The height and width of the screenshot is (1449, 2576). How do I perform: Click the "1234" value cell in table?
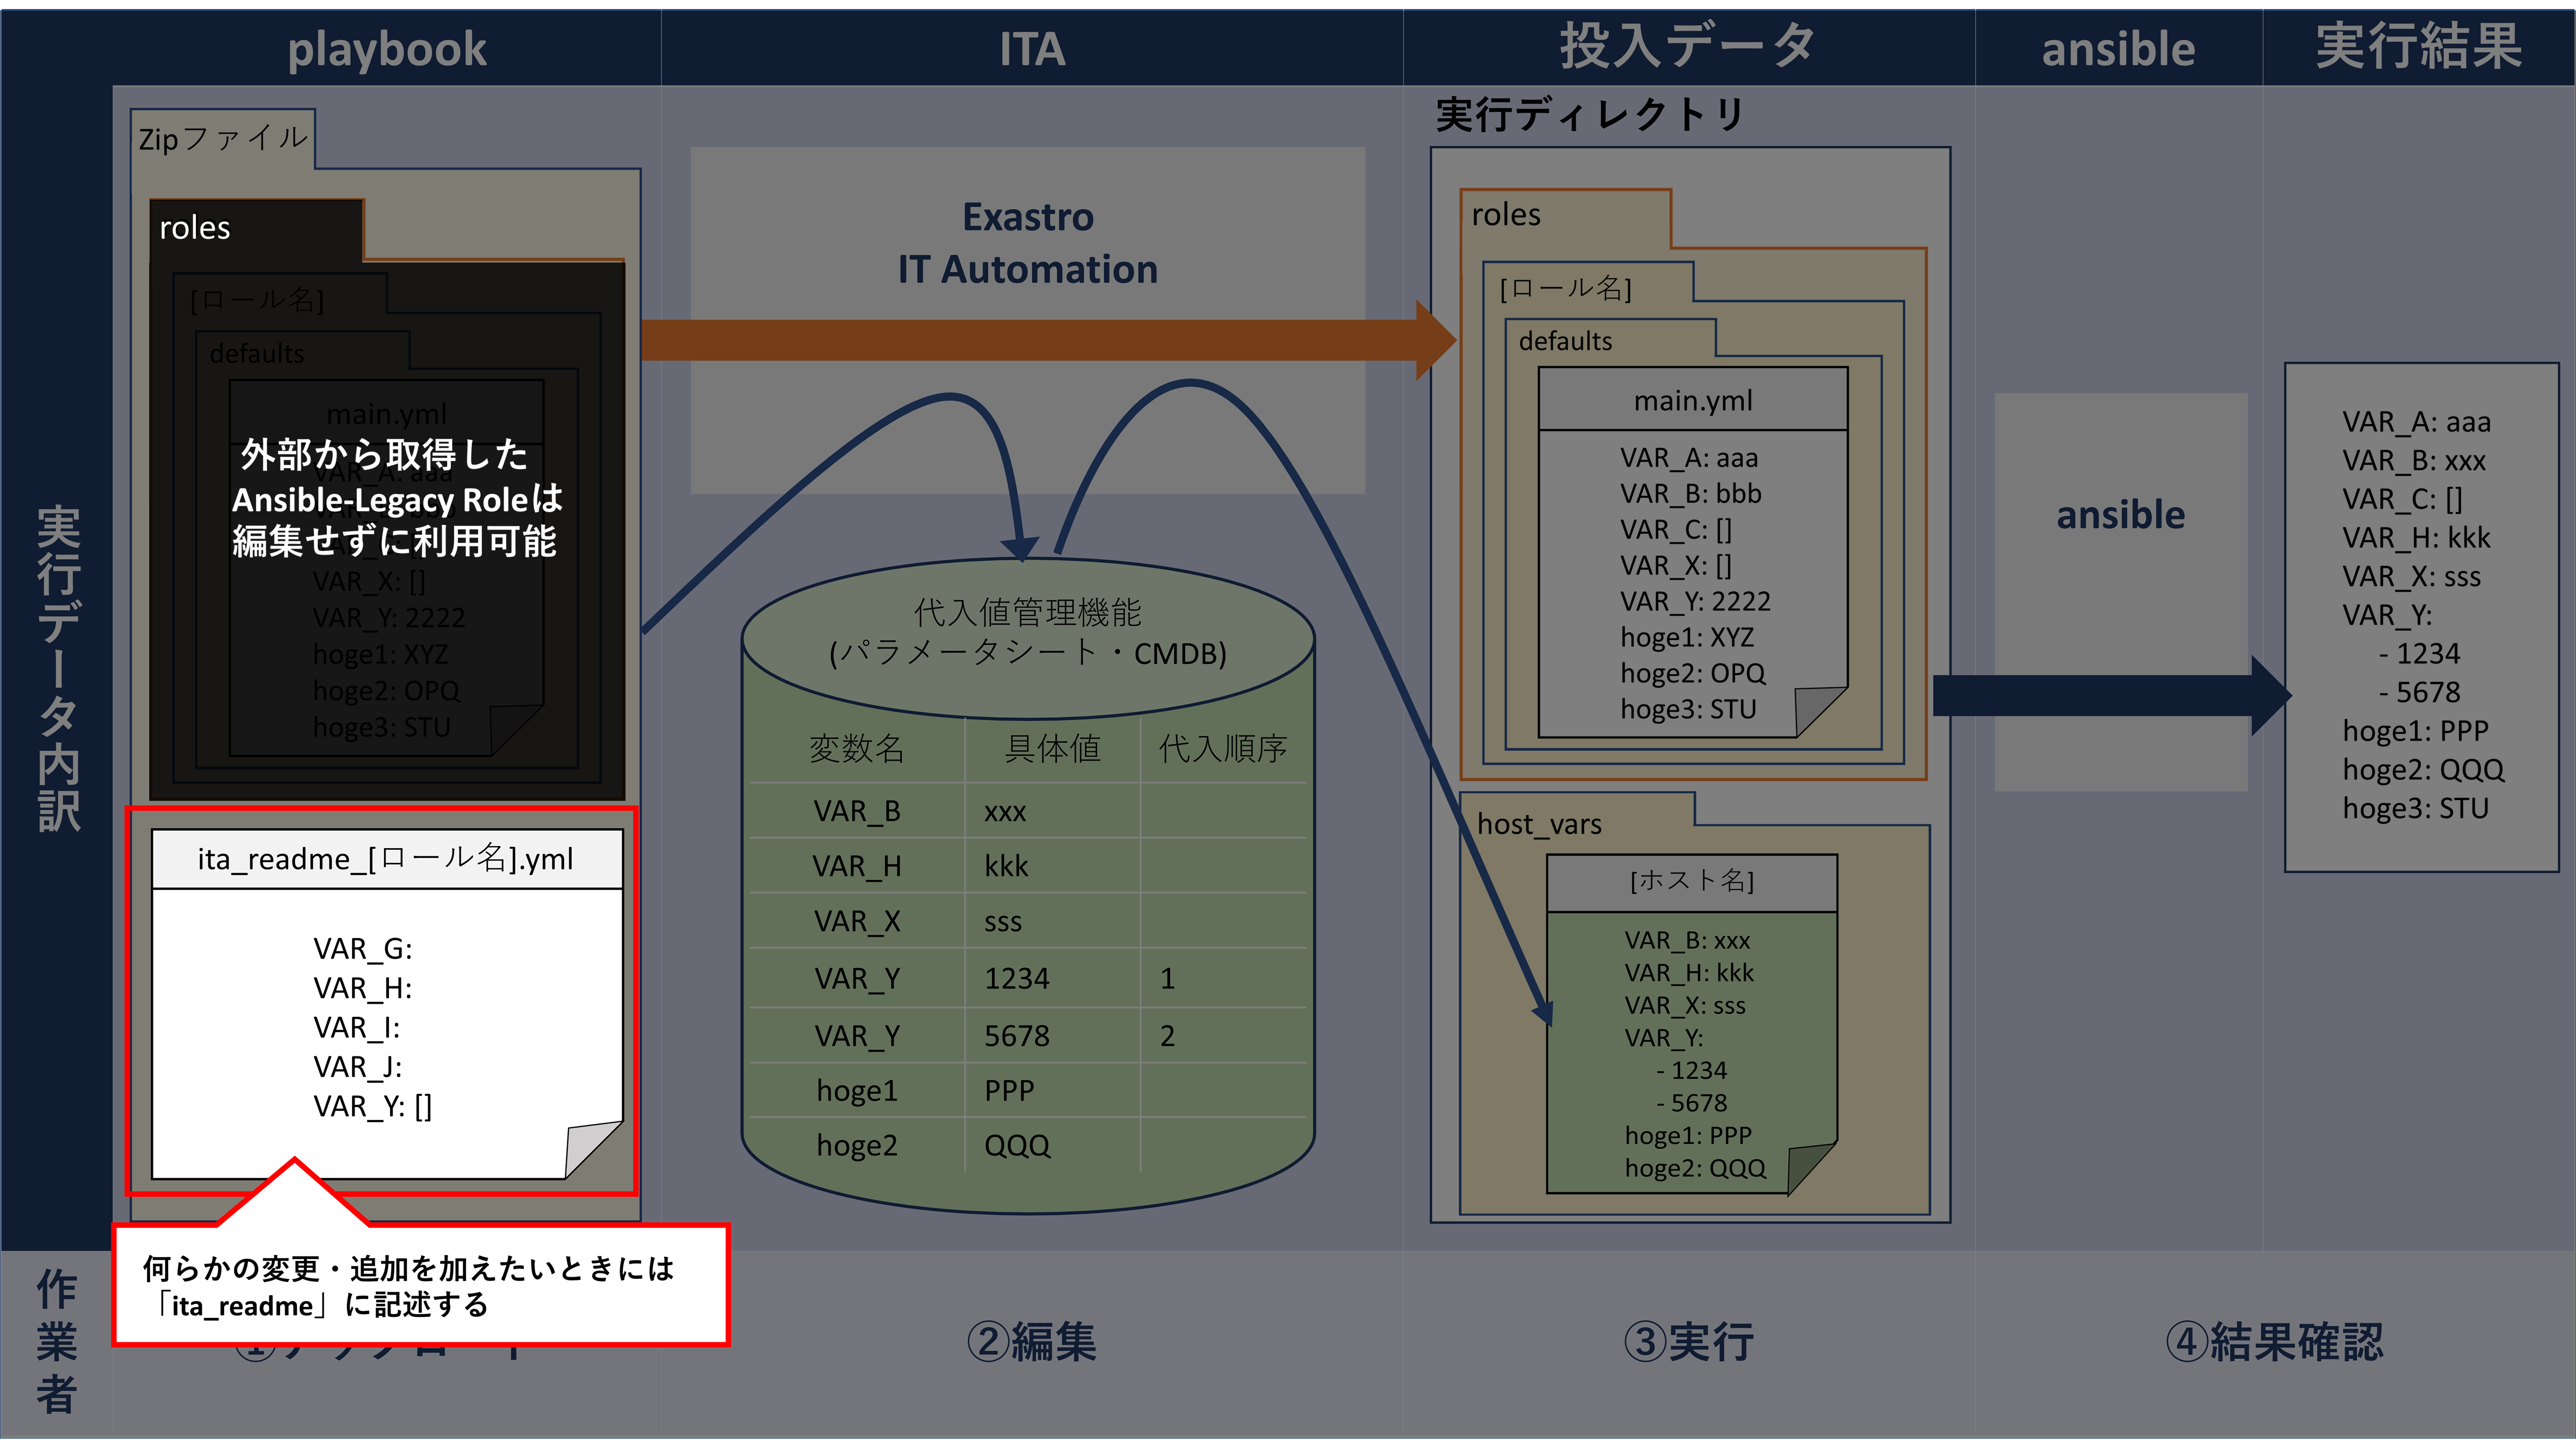coord(1017,977)
